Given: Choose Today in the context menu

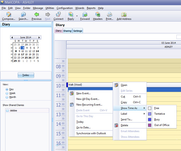Looking at the screenshot, I should 80,122.
